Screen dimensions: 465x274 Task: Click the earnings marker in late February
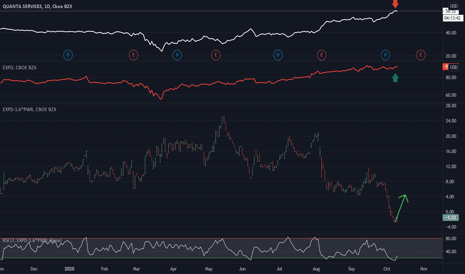click(133, 55)
